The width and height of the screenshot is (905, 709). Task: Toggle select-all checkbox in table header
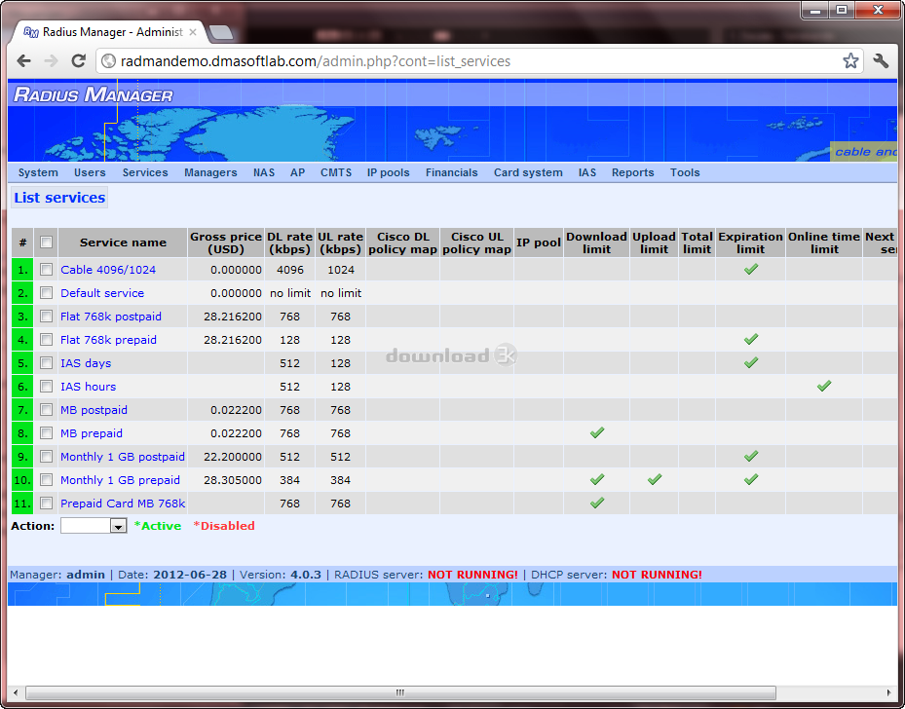47,243
